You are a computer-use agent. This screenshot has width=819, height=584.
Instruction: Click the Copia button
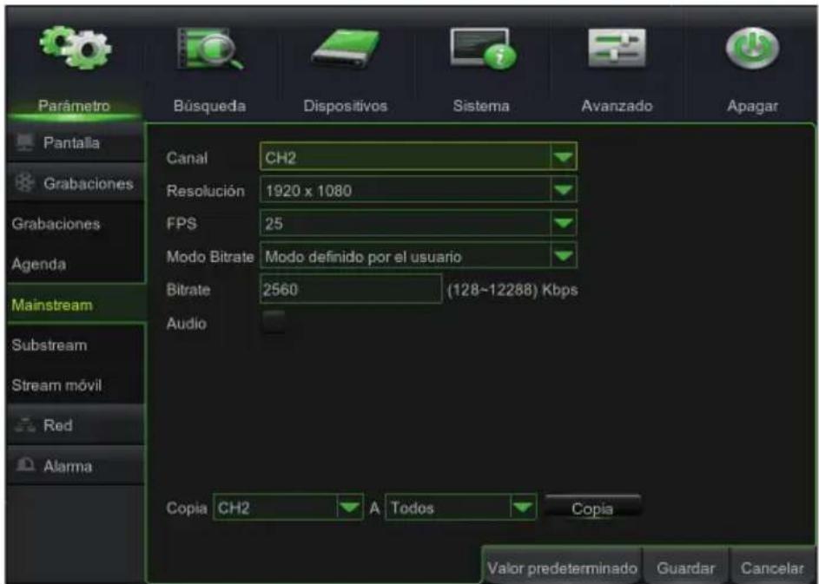(x=593, y=509)
